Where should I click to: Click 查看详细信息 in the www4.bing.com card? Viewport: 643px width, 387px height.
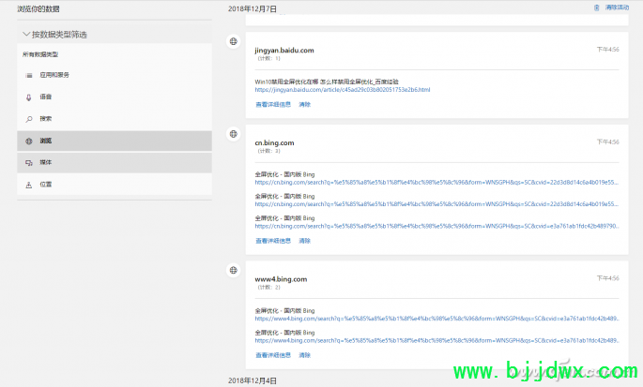(273, 355)
